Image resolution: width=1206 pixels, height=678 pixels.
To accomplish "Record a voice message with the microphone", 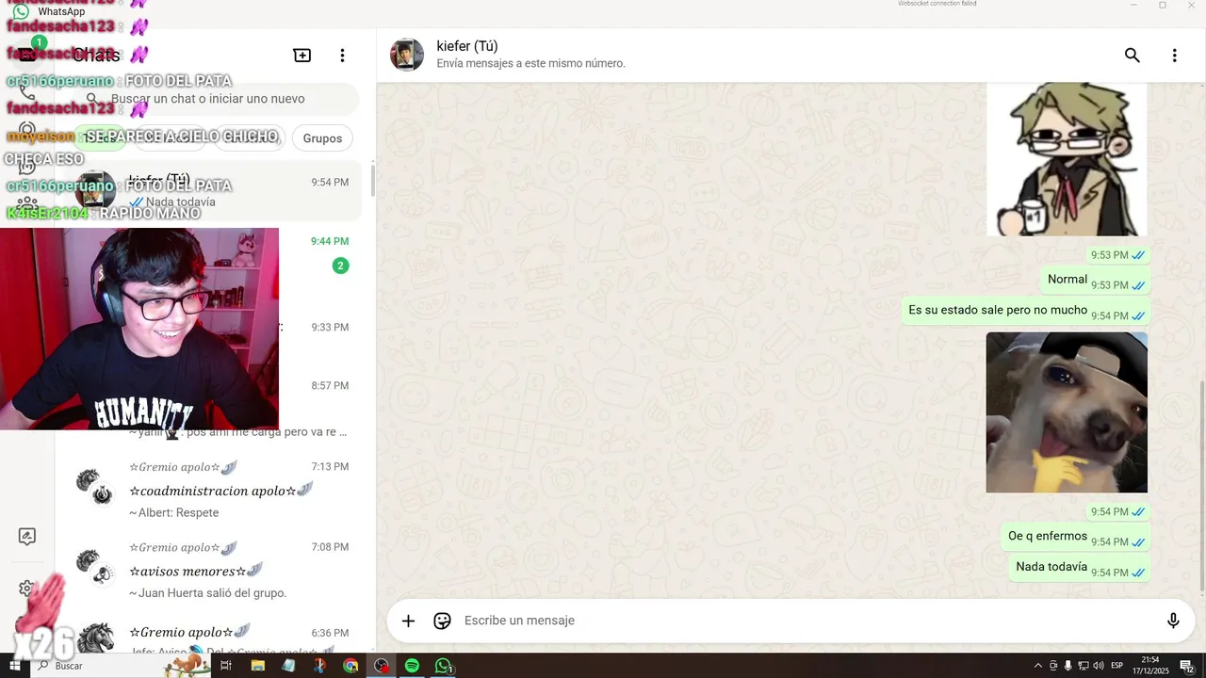I will (1173, 621).
